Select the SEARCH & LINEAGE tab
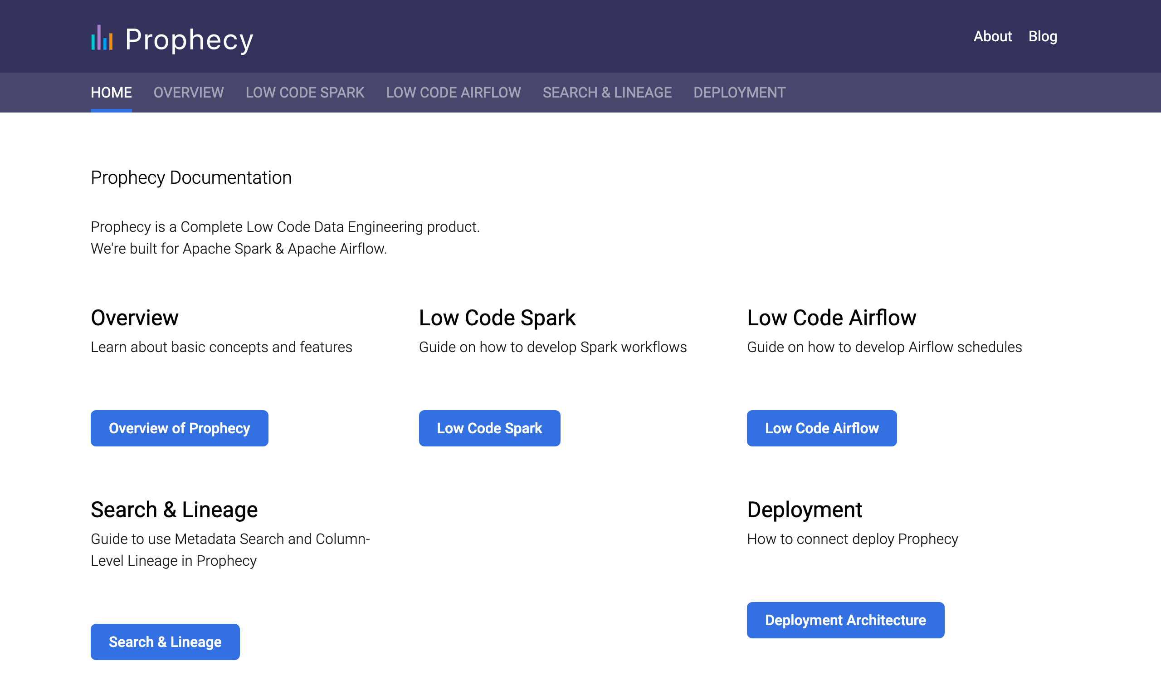This screenshot has width=1161, height=676. click(x=607, y=93)
